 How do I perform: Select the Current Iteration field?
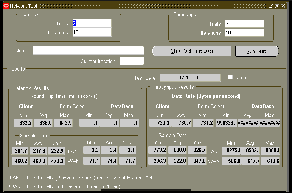[132, 61]
